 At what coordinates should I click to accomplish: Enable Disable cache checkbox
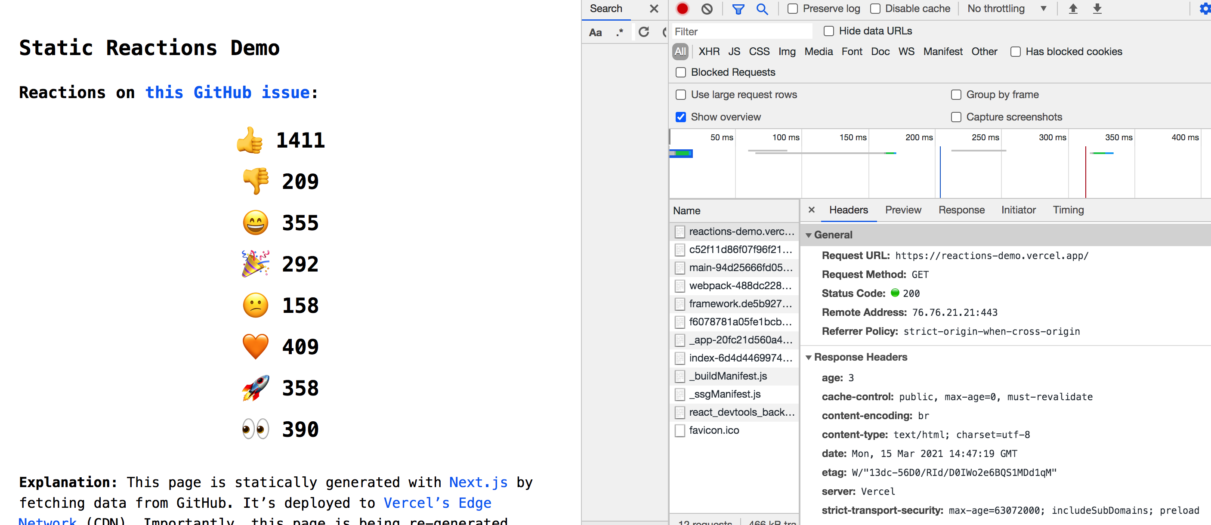[x=875, y=9]
